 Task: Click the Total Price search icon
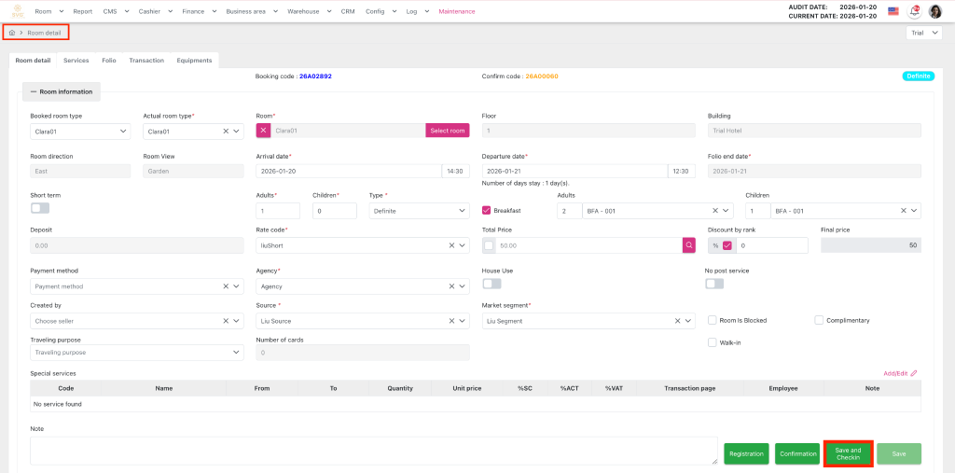coord(688,245)
